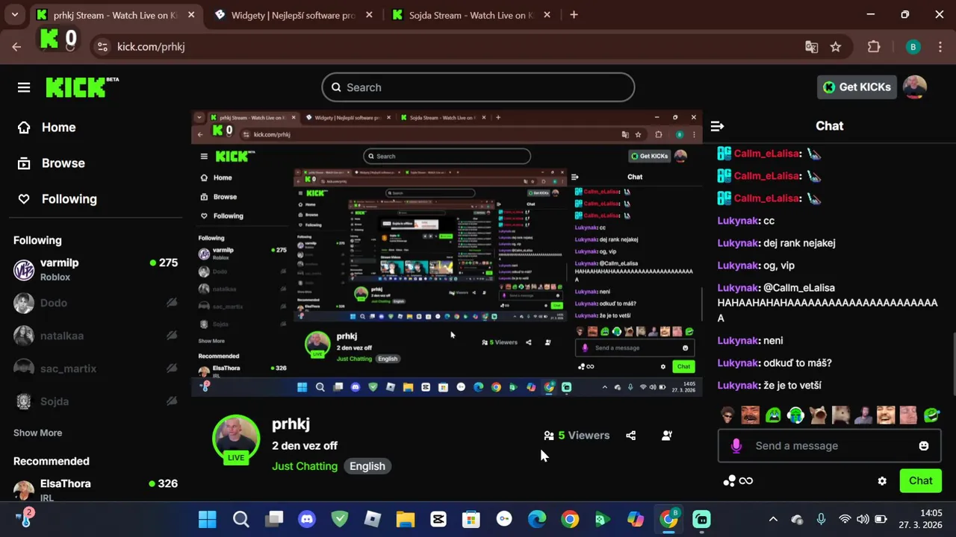Click the live stream video player
Screen dimensions: 956x537
(x=447, y=254)
